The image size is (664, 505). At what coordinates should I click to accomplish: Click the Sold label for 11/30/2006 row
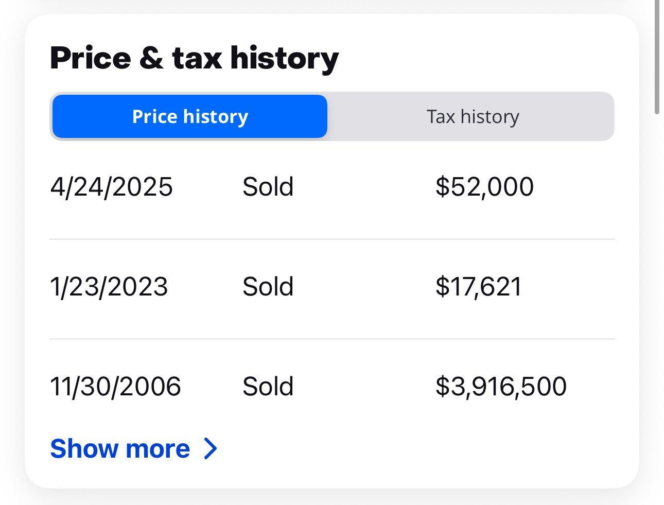tap(268, 386)
